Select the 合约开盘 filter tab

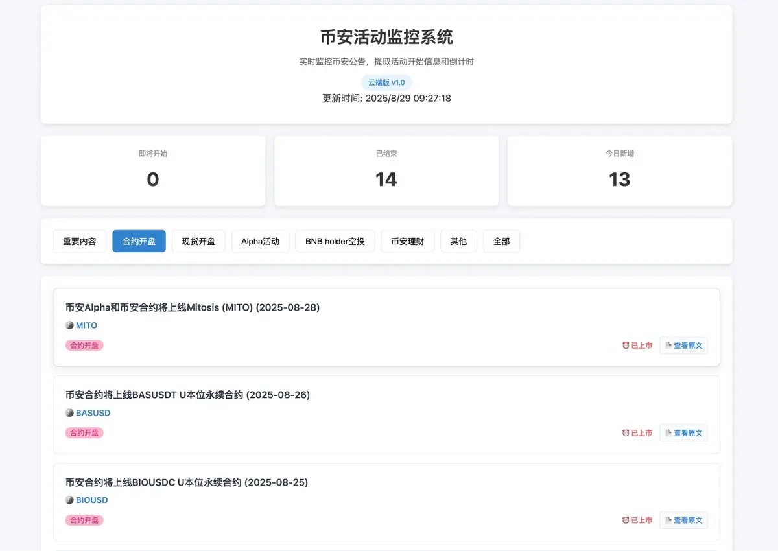click(x=139, y=241)
